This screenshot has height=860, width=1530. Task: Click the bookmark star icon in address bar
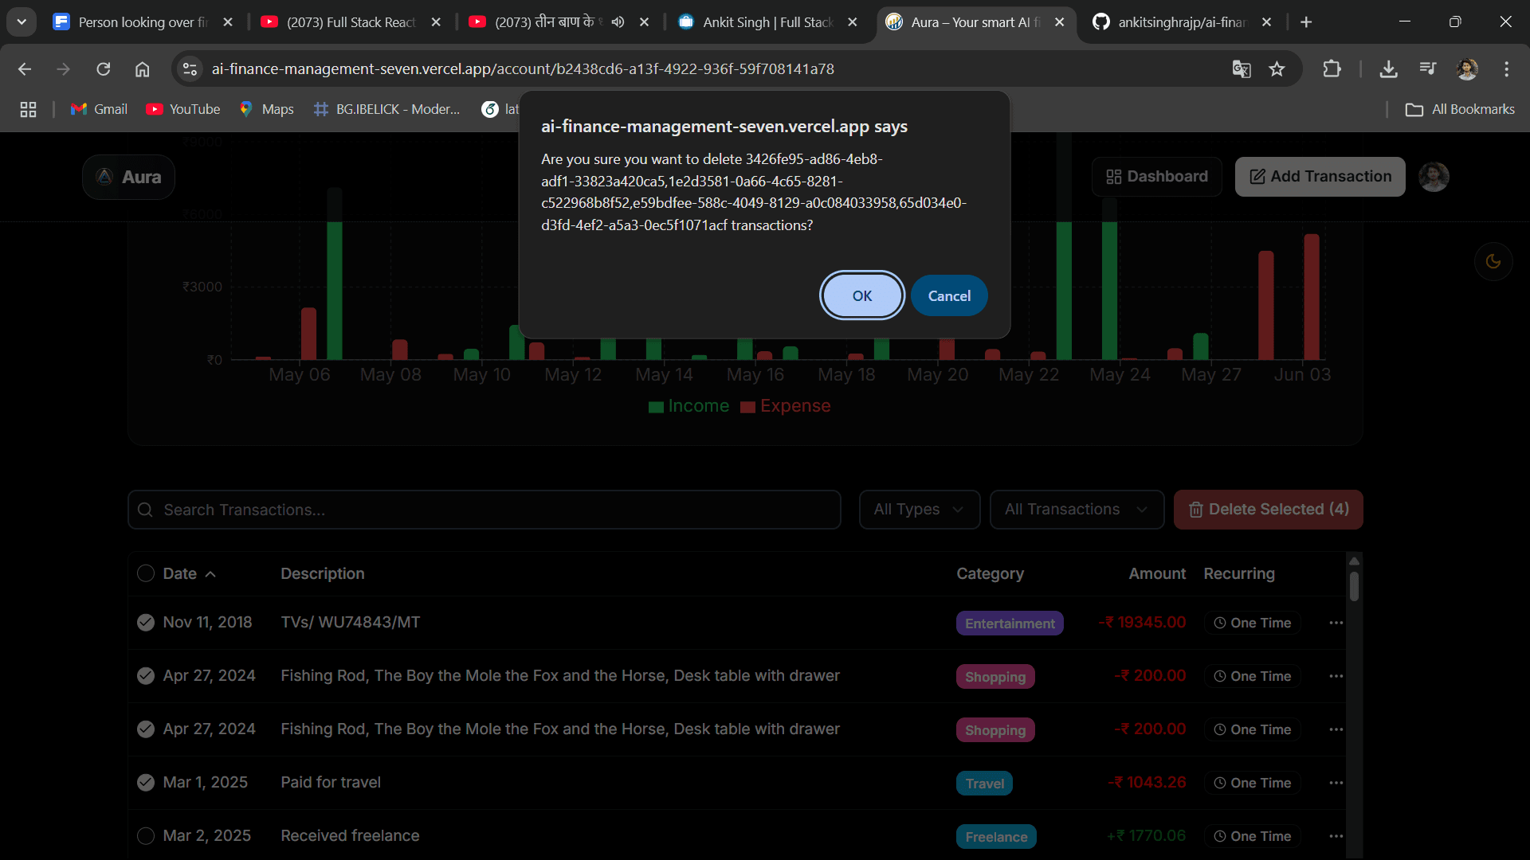tap(1277, 69)
